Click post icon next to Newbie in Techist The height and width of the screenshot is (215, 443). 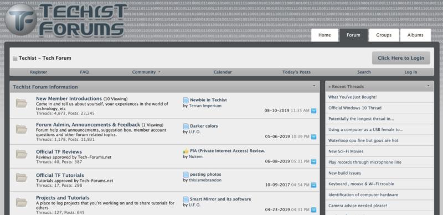[186, 100]
